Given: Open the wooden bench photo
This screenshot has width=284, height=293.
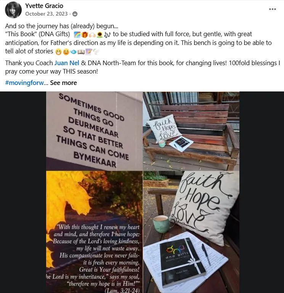Looking at the screenshot, I should (191, 131).
